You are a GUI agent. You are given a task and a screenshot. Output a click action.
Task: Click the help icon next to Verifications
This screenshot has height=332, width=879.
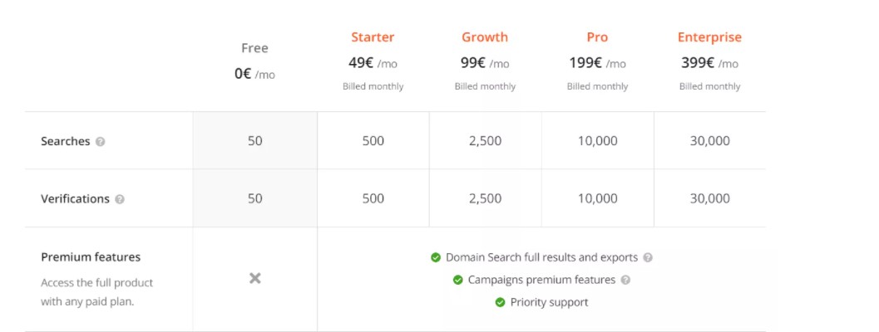(120, 199)
